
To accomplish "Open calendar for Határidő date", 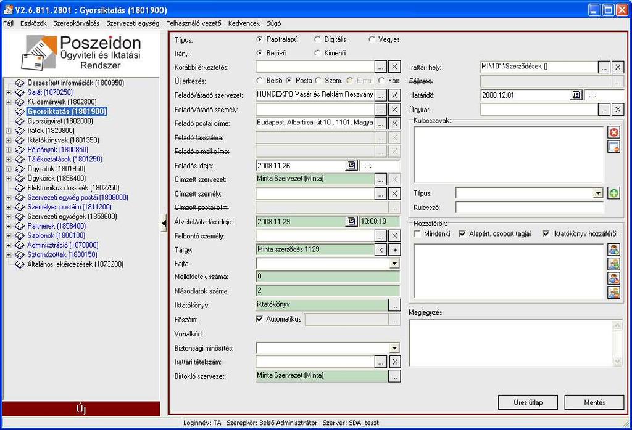I will pyautogui.click(x=576, y=95).
